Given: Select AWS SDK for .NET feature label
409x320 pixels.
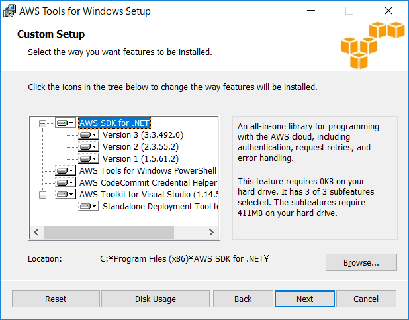Looking at the screenshot, I should click(114, 123).
